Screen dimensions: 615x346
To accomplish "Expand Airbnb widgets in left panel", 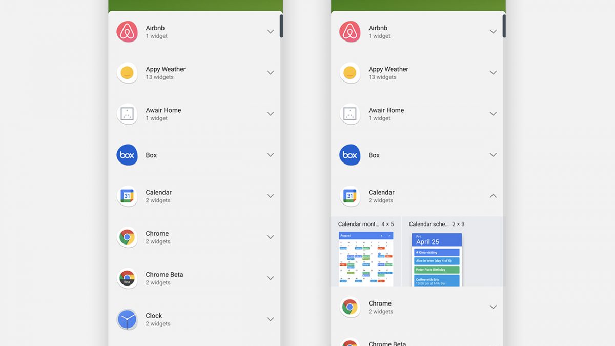I will point(270,32).
